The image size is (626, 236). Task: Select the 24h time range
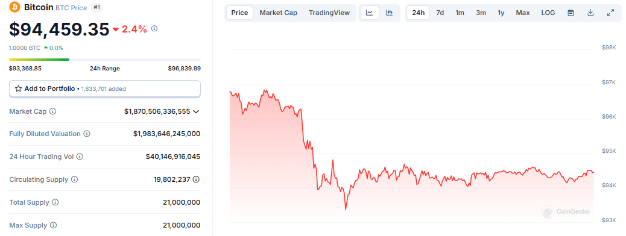tap(419, 13)
